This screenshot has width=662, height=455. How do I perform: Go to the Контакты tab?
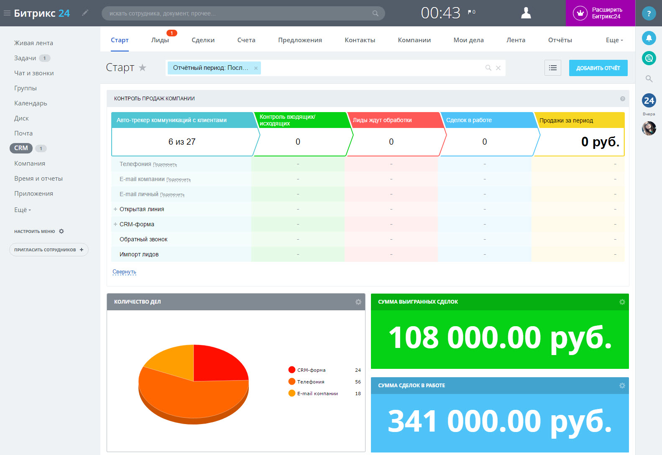tap(360, 40)
